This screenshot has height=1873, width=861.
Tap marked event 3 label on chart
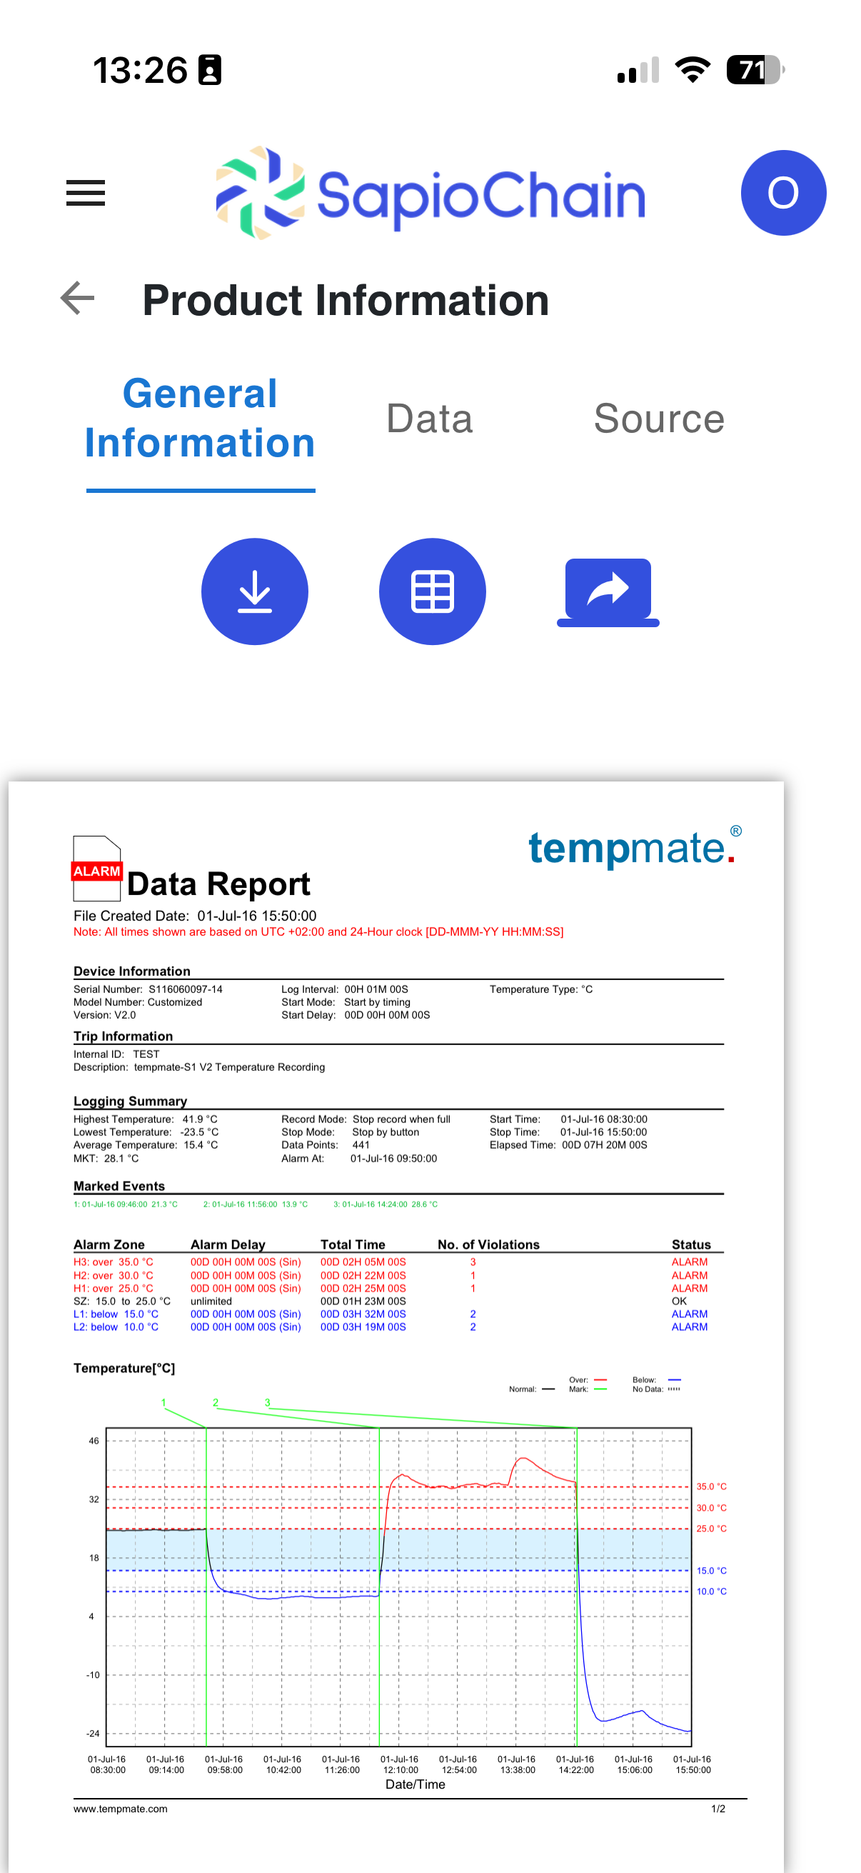click(x=267, y=1402)
